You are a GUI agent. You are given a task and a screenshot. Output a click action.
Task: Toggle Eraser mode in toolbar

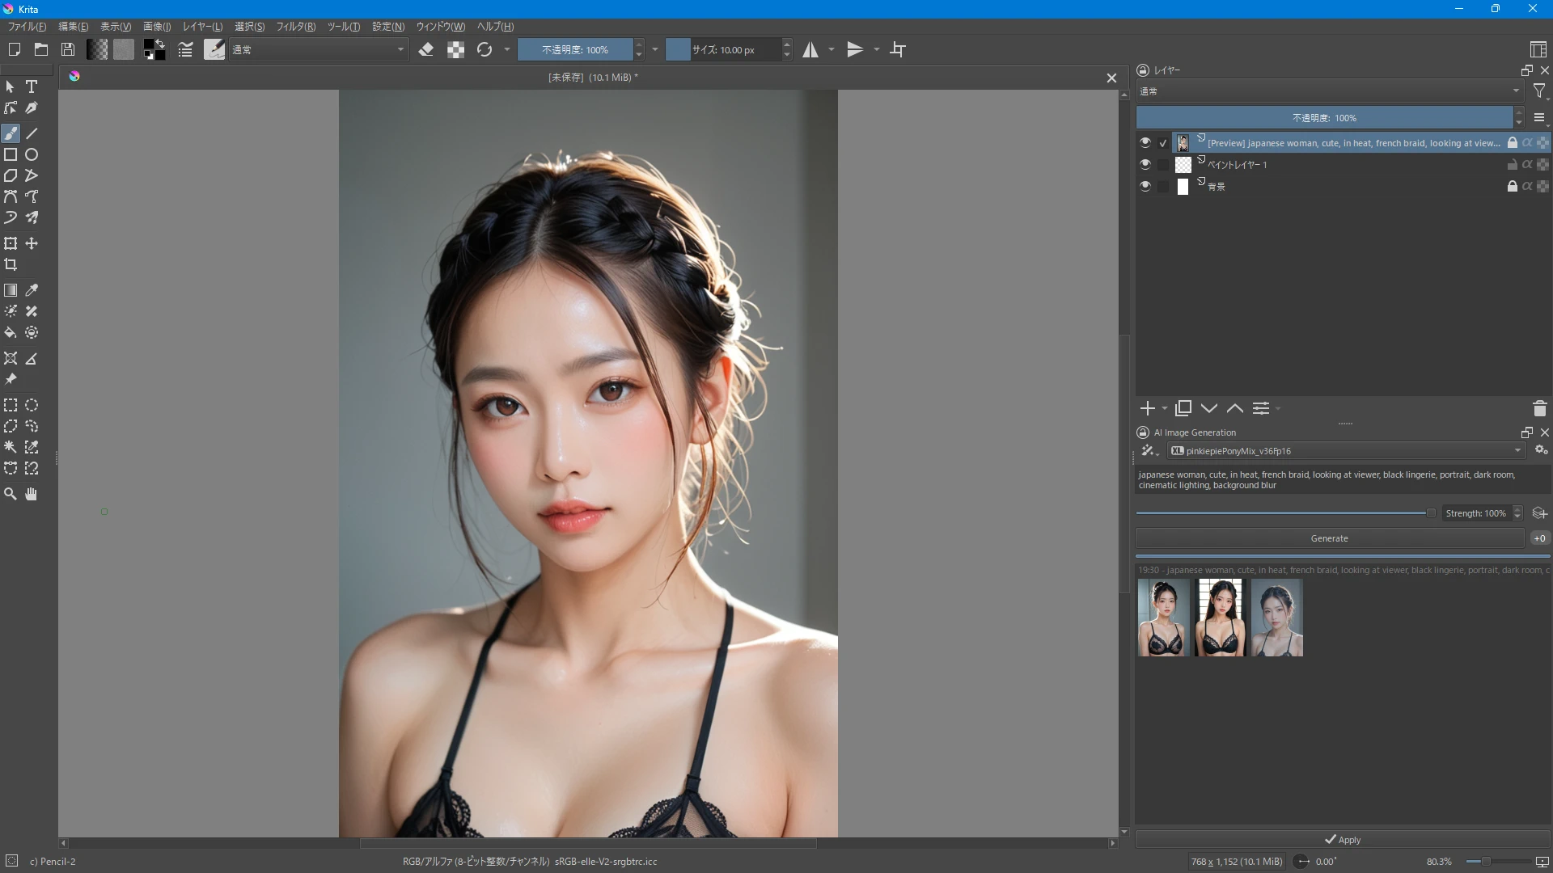click(x=426, y=50)
